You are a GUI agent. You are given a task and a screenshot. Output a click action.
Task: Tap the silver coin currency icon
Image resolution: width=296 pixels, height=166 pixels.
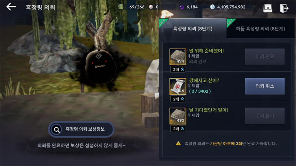212,7
